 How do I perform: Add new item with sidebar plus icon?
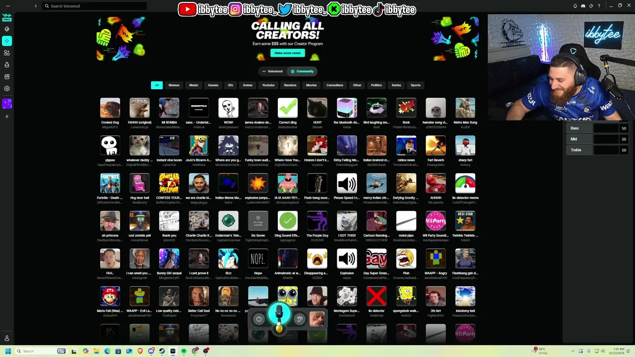pyautogui.click(x=7, y=117)
